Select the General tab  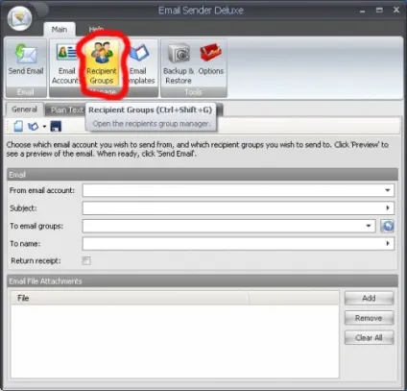click(24, 110)
